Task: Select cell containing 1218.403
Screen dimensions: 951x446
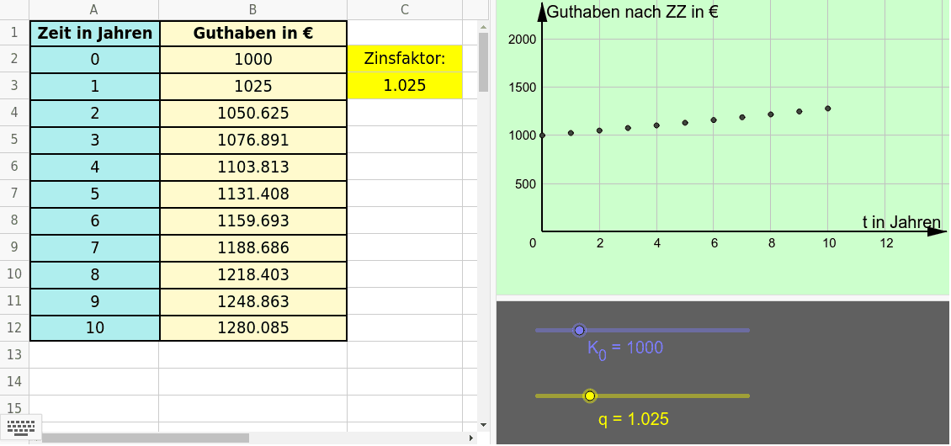Action: [253, 274]
